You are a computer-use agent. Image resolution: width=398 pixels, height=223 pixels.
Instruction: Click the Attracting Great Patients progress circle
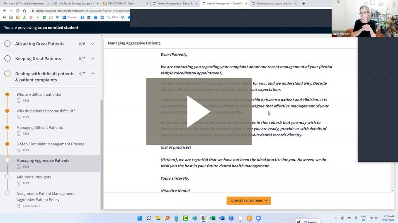pos(7,44)
